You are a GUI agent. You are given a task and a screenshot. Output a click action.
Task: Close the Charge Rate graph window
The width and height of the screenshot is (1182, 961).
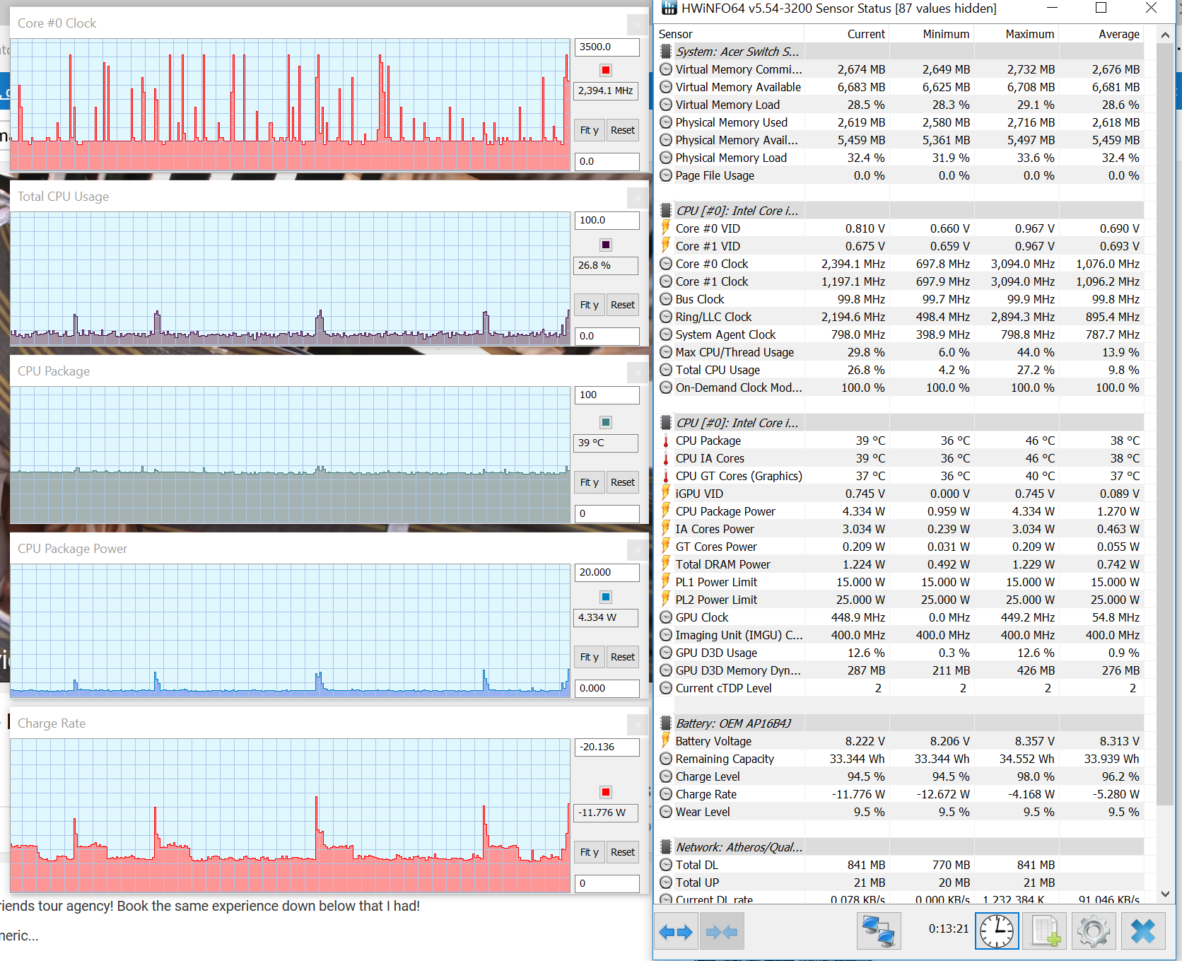pos(638,725)
